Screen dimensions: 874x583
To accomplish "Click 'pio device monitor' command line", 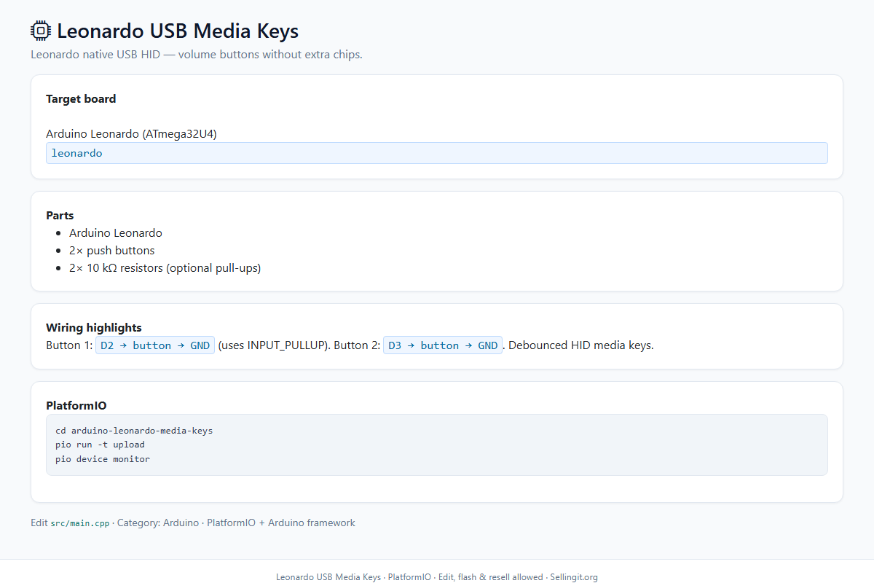I will [x=103, y=459].
